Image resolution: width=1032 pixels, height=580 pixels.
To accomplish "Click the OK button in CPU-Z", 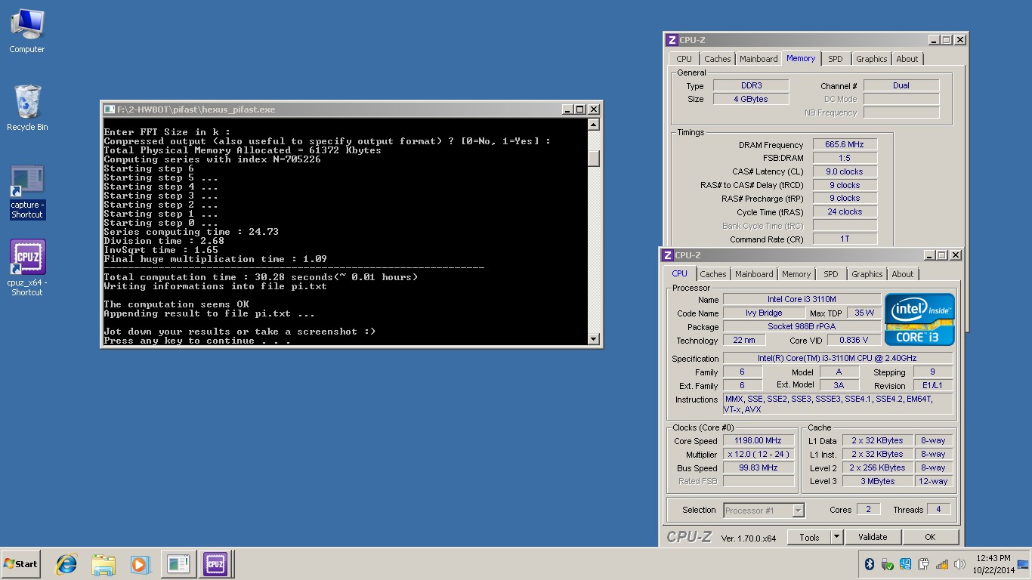I will pyautogui.click(x=930, y=537).
